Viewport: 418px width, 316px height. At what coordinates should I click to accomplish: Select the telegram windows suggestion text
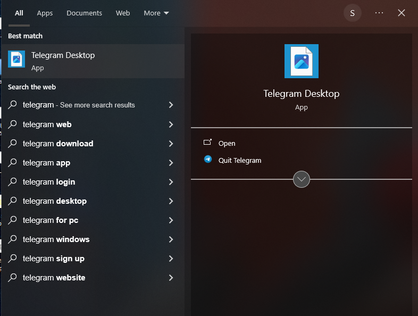click(x=56, y=239)
